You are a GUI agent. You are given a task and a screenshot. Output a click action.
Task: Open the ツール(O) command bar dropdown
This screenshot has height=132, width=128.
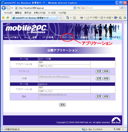(106, 18)
